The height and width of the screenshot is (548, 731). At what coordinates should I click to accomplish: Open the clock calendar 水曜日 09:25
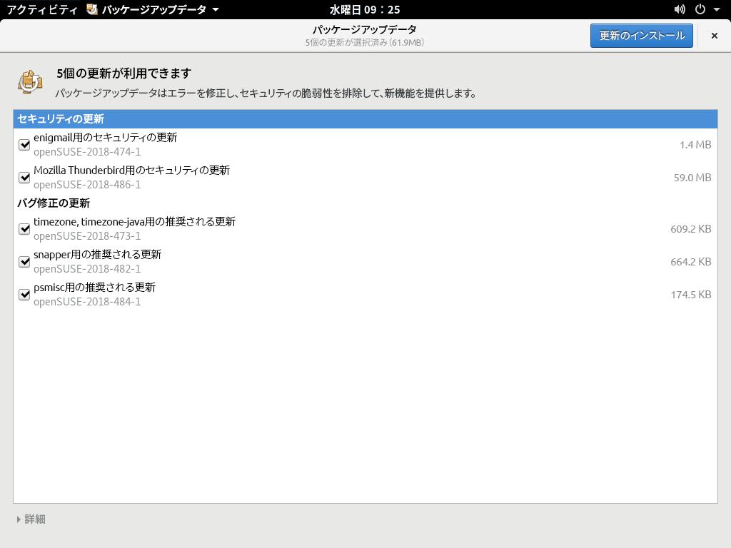(x=365, y=9)
